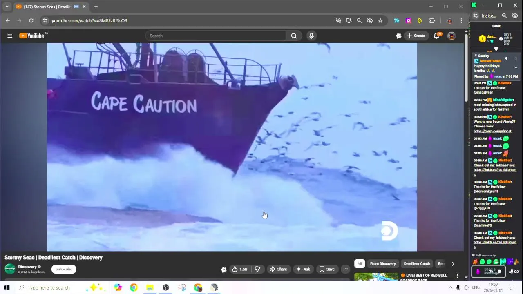Open Kick window site settings icon

pos(475,16)
